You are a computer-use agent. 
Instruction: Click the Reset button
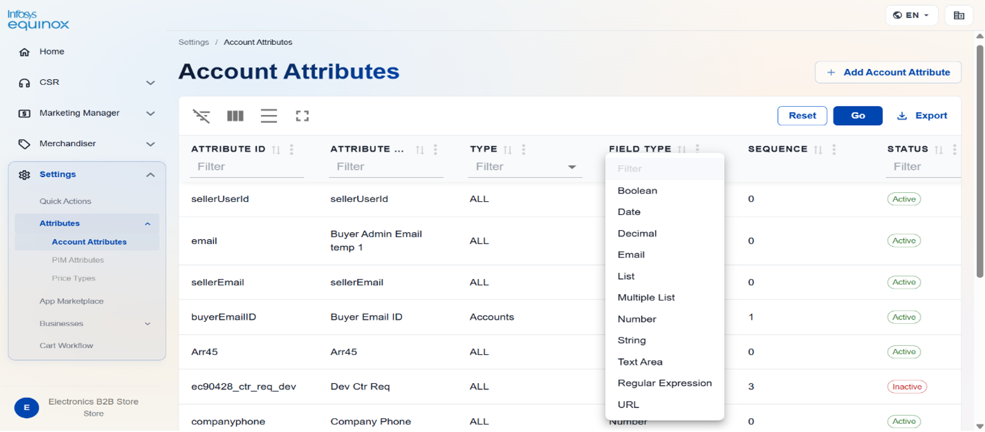(802, 116)
